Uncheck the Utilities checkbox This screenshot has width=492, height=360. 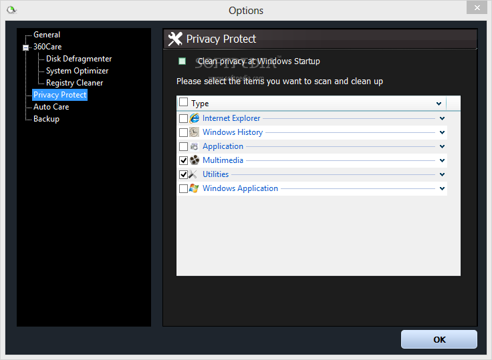point(183,174)
